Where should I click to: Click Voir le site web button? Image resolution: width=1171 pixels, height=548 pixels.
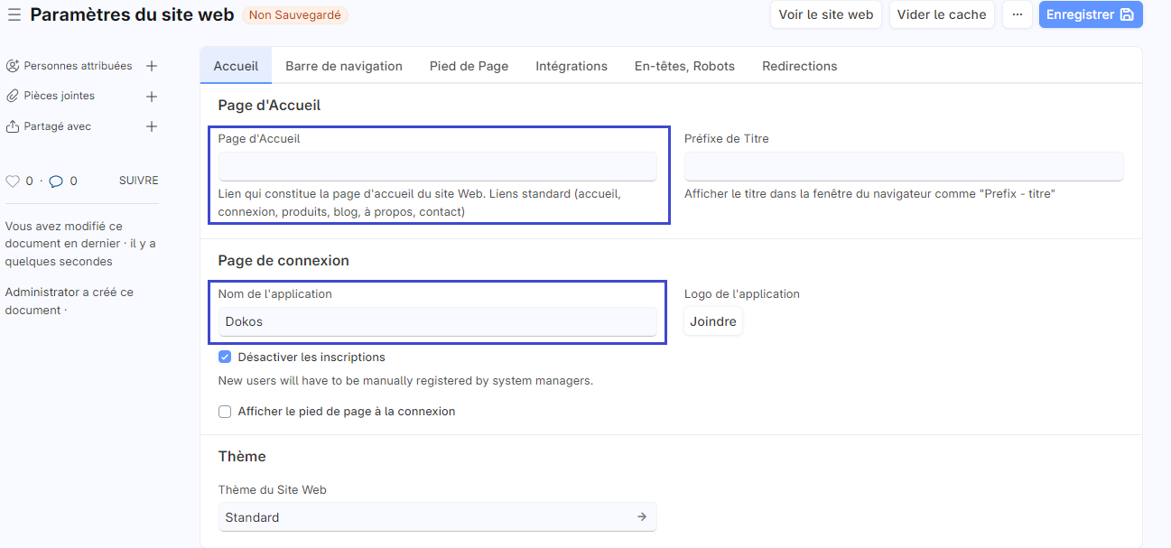pyautogui.click(x=825, y=14)
